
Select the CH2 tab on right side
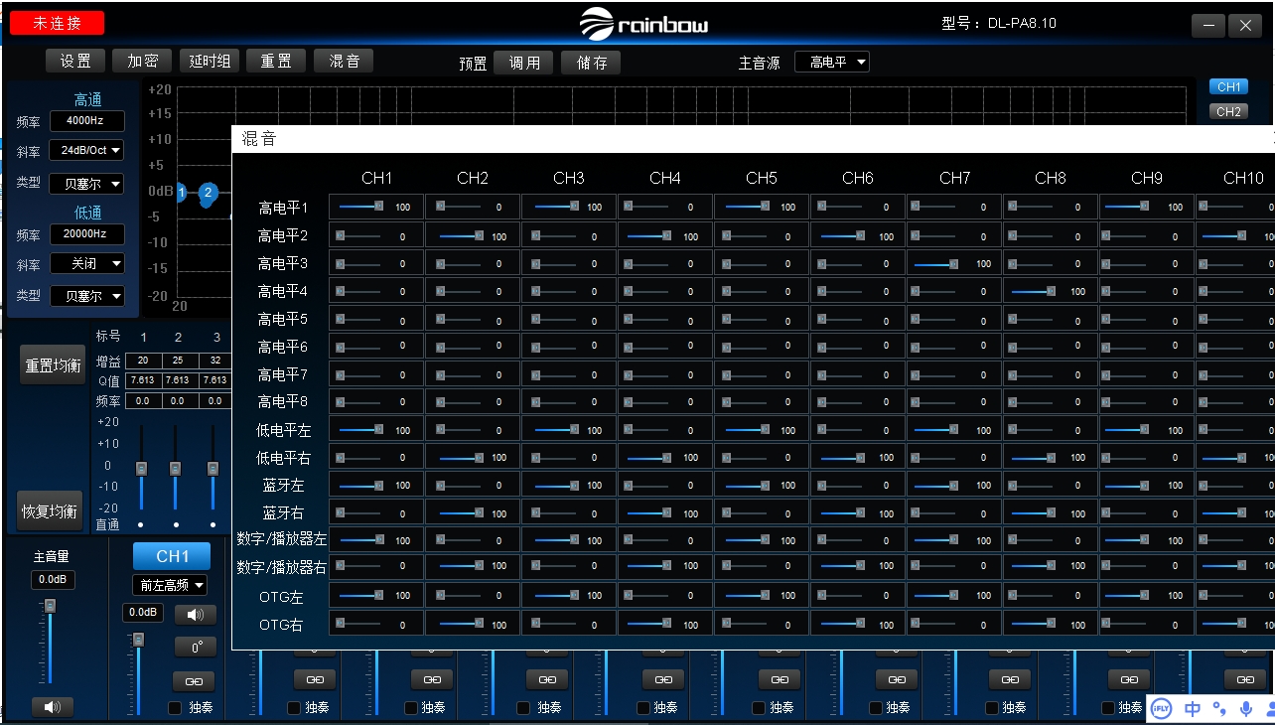[1228, 111]
